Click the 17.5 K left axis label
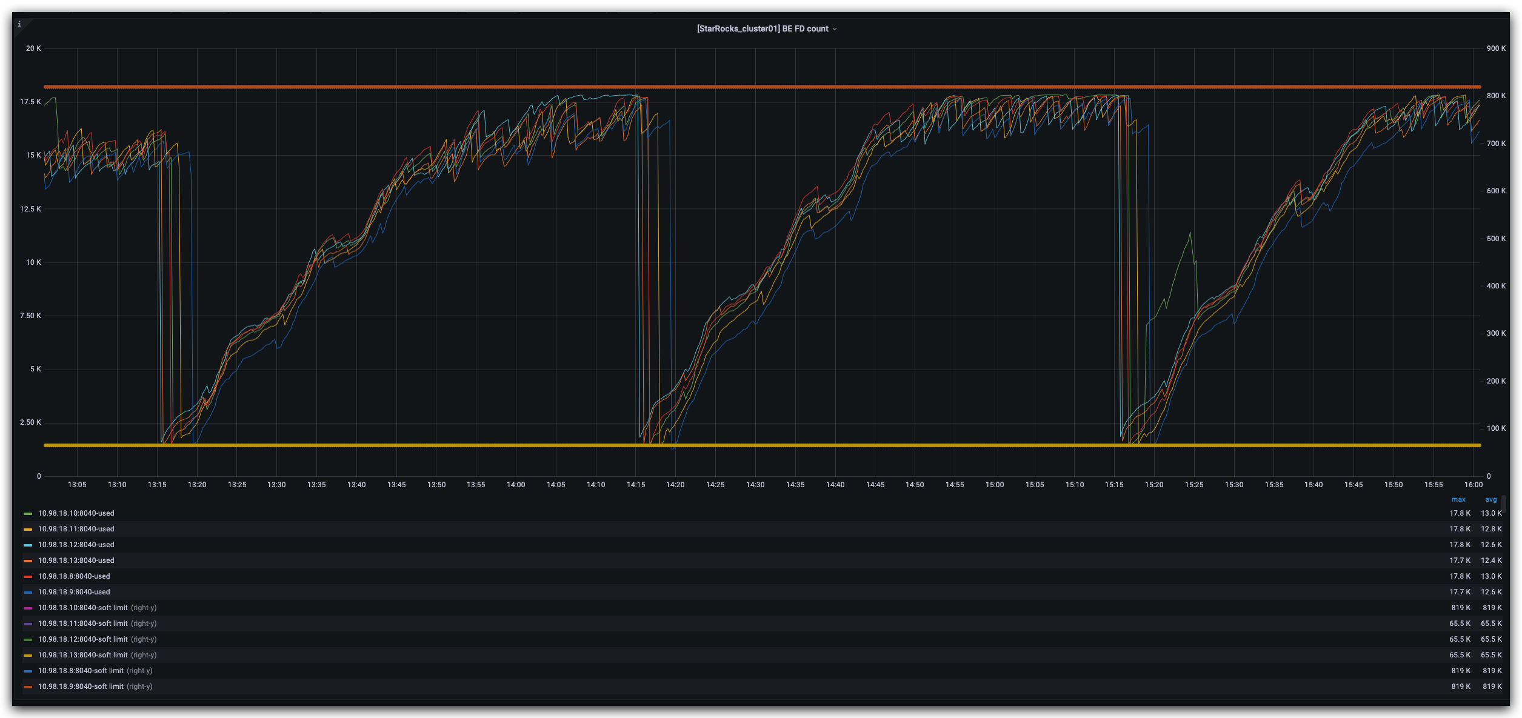 tap(30, 102)
